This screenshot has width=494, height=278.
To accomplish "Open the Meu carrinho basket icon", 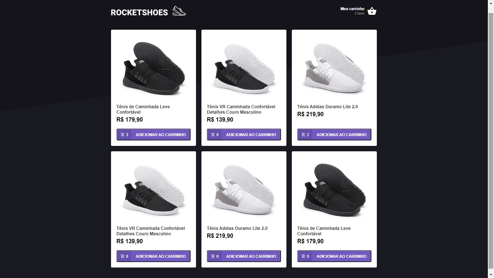I will click(372, 11).
